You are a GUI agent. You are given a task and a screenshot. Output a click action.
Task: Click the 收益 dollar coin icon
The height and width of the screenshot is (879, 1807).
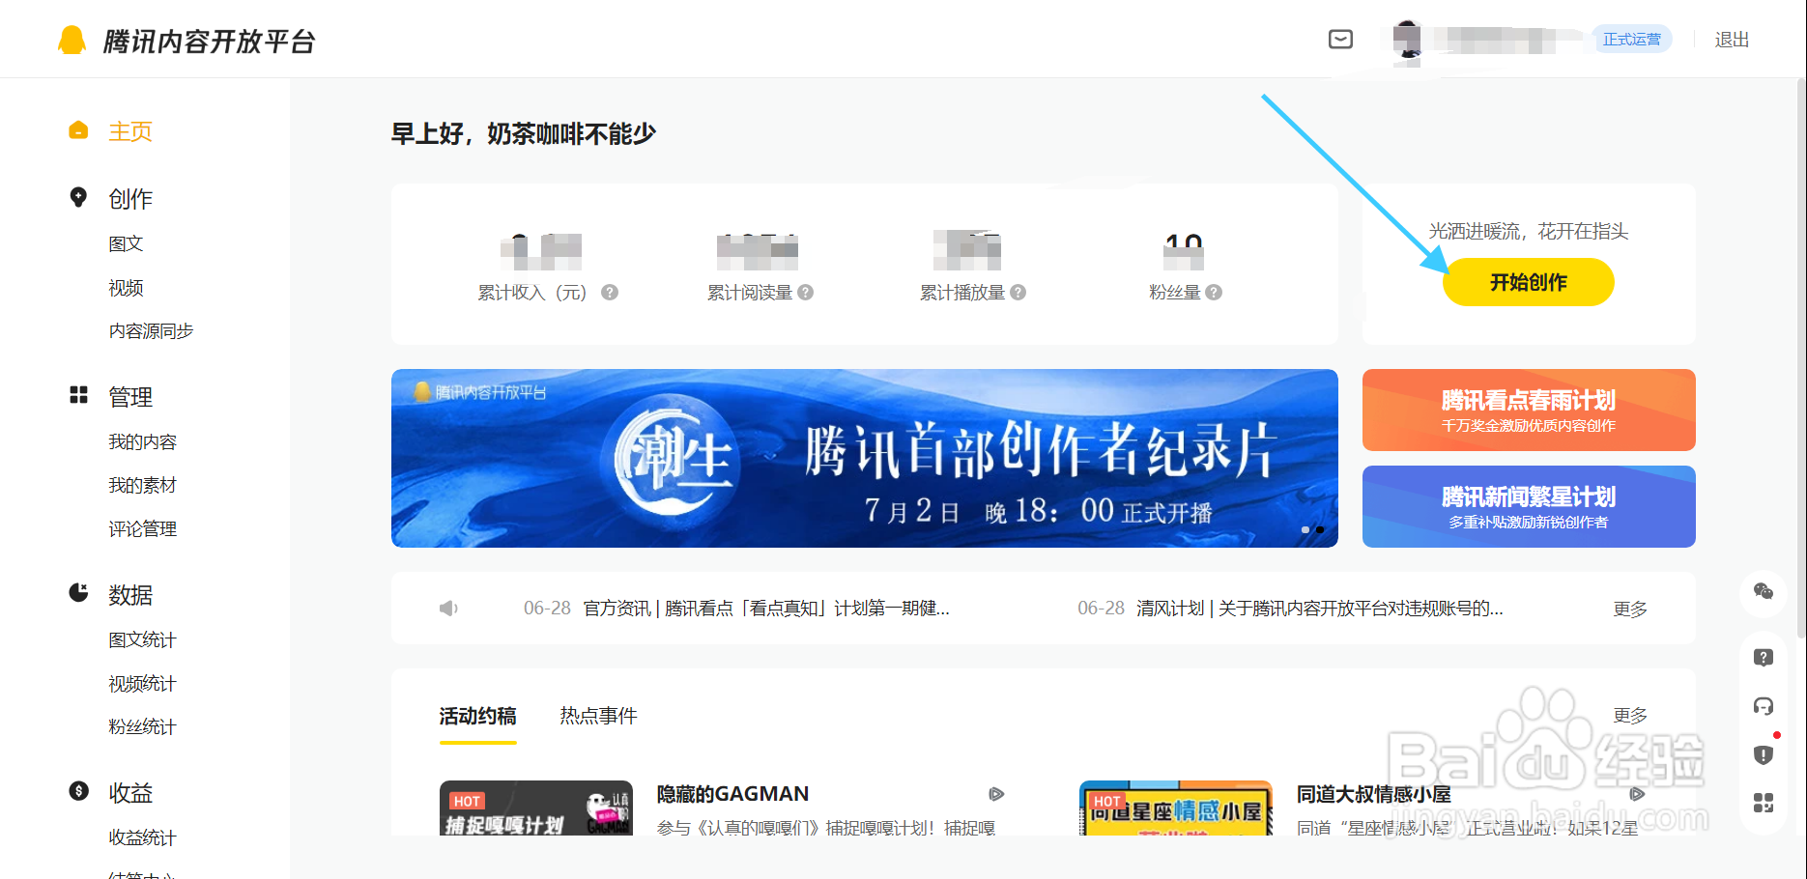pos(78,791)
